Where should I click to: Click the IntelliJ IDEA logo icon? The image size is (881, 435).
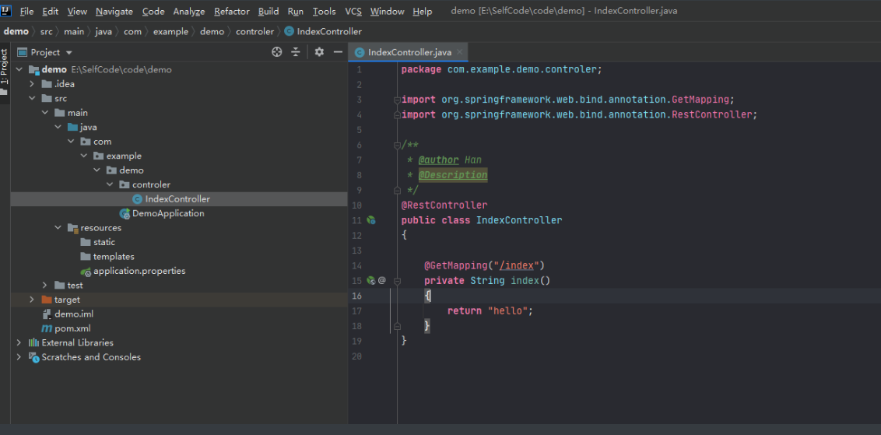(6, 11)
